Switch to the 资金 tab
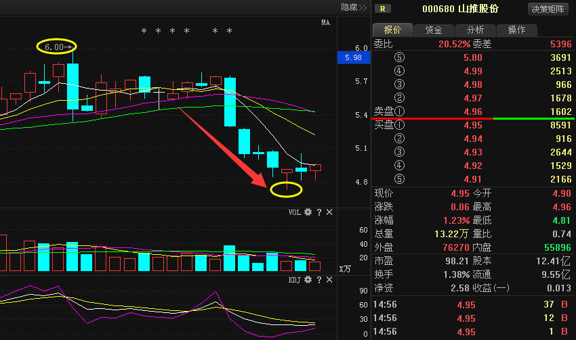The height and width of the screenshot is (340, 576). pyautogui.click(x=434, y=30)
